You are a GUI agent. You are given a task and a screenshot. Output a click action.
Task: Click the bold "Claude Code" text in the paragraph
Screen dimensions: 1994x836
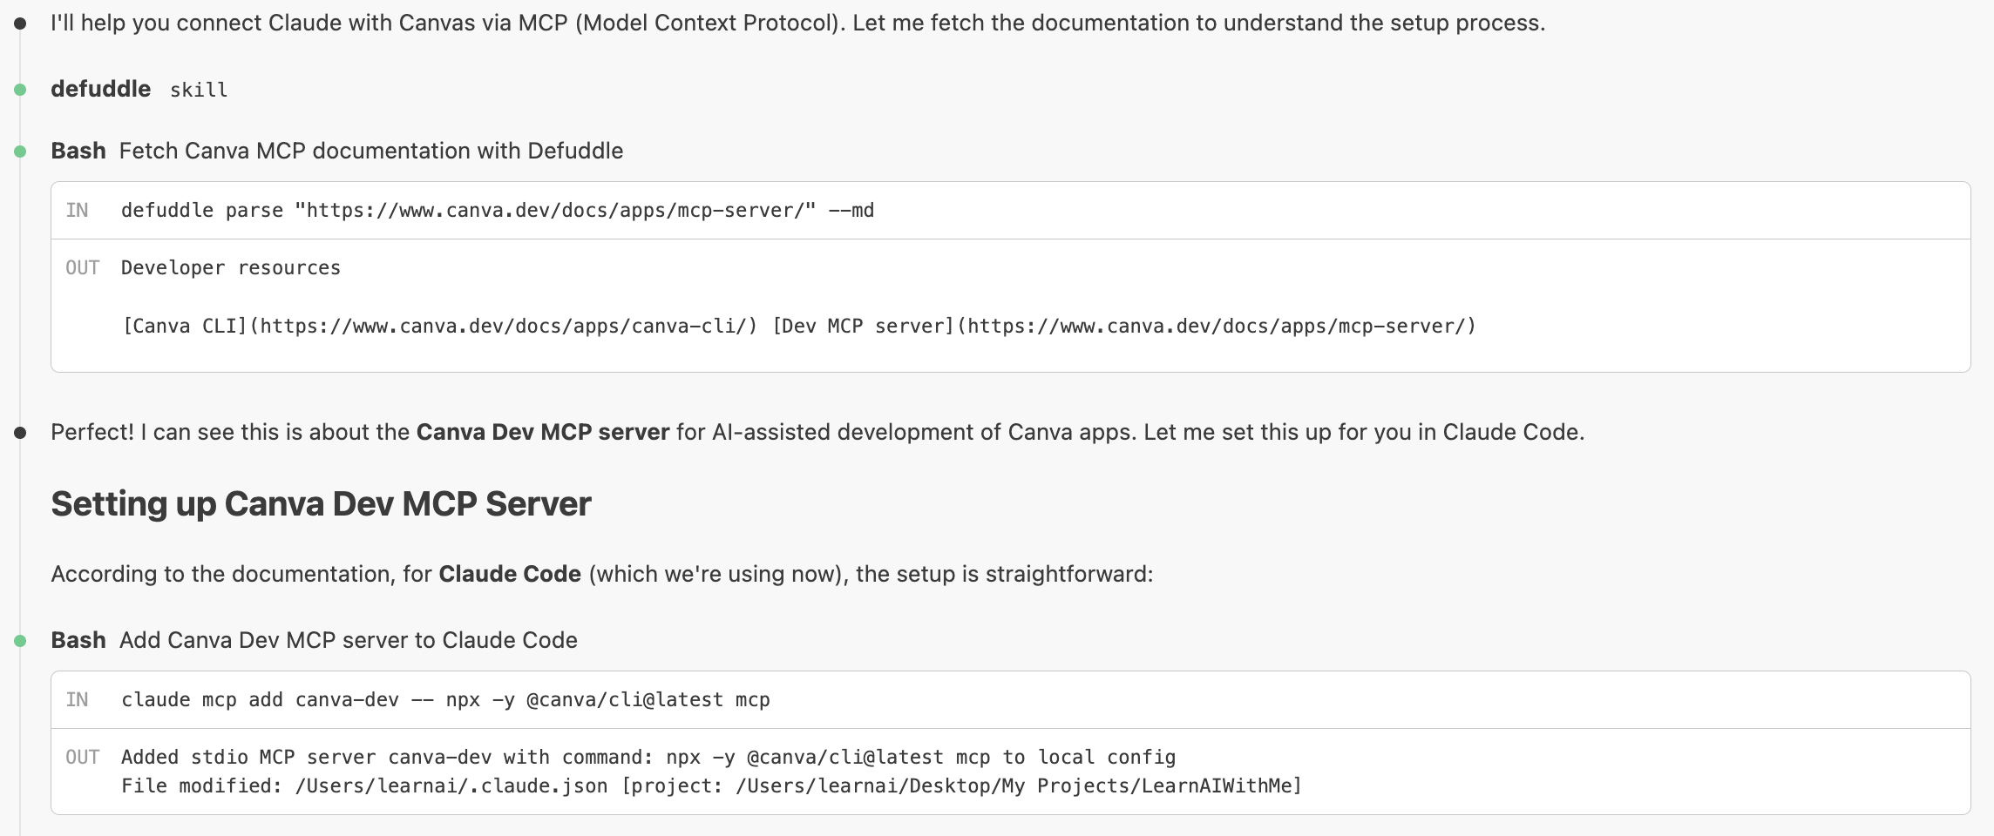[510, 574]
